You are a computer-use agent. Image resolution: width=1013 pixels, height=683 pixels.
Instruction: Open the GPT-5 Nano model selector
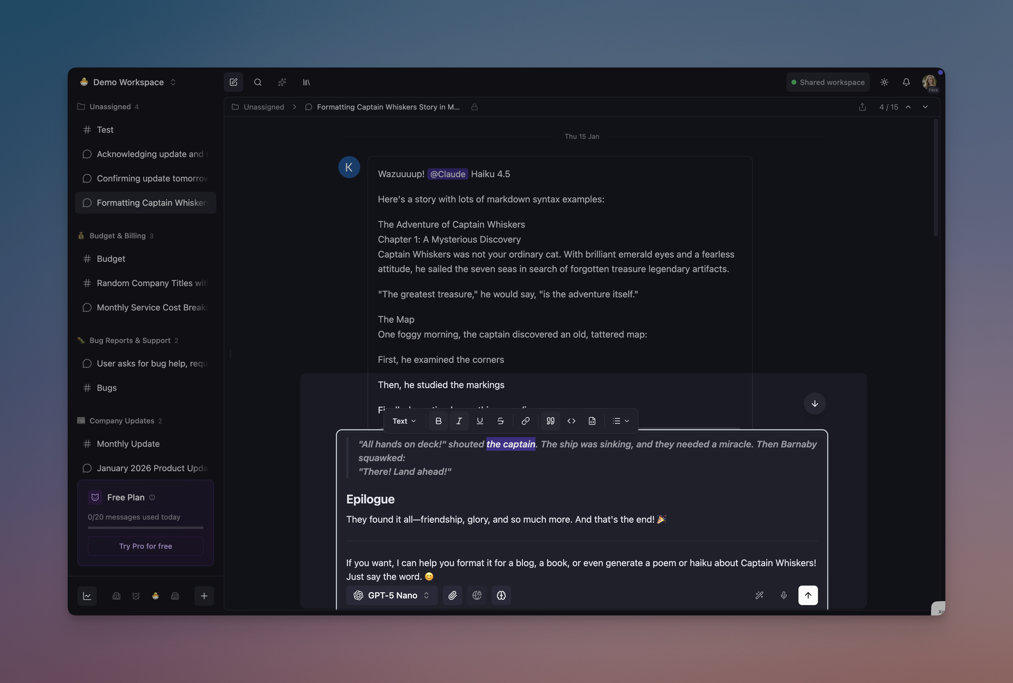click(x=392, y=595)
